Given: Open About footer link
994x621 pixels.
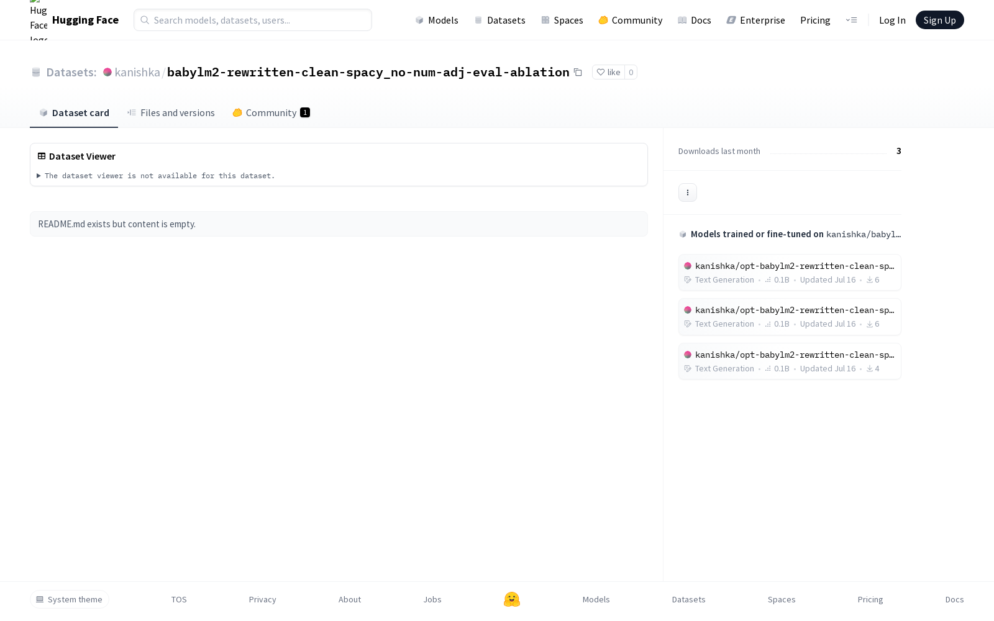Looking at the screenshot, I should (350, 599).
